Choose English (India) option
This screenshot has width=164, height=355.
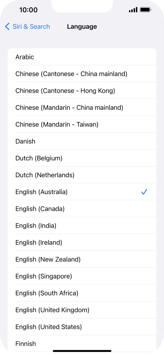coord(82,225)
